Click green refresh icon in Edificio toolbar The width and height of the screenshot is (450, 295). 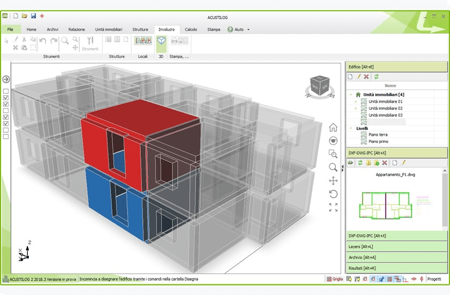pos(376,77)
